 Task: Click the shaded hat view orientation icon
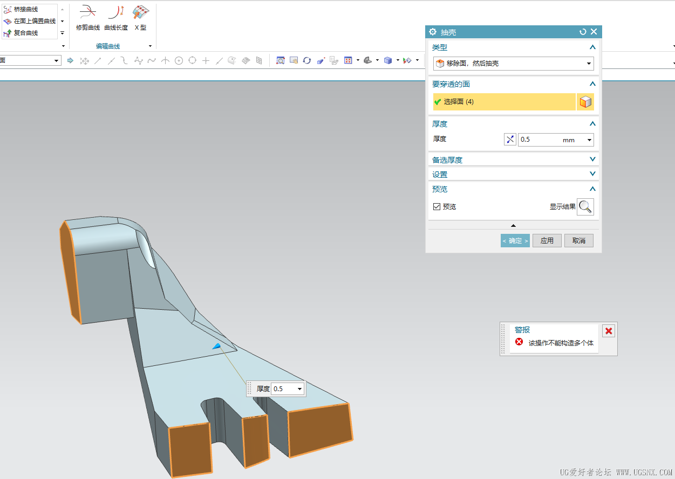click(367, 60)
